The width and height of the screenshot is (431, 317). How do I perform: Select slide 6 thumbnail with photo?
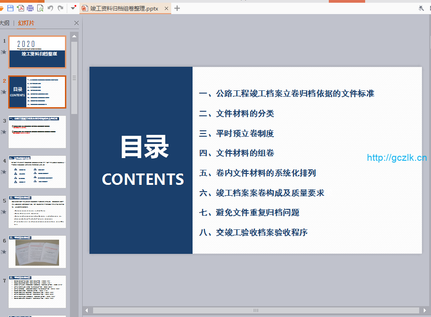(x=37, y=252)
